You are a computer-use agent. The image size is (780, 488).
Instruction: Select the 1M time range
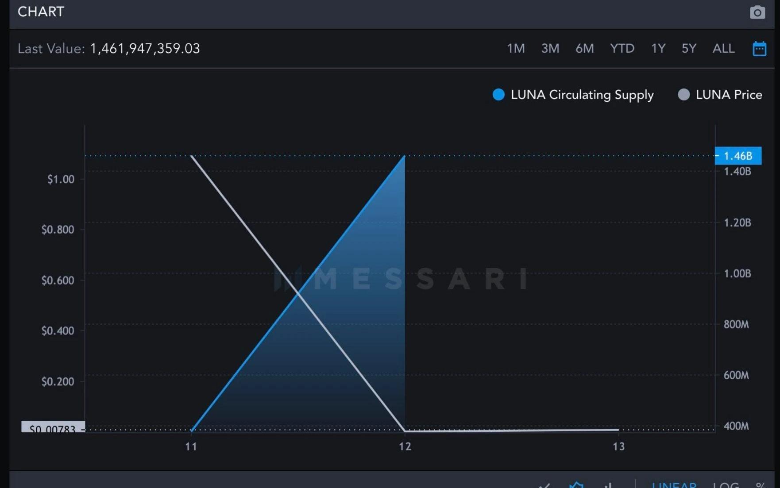[516, 48]
